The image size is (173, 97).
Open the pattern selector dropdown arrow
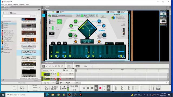tap(97, 16)
